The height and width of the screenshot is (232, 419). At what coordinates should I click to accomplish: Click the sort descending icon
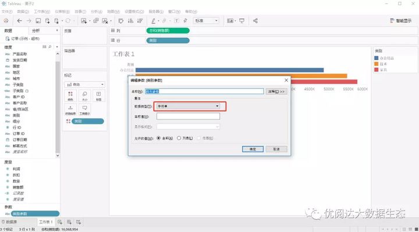pos(140,20)
